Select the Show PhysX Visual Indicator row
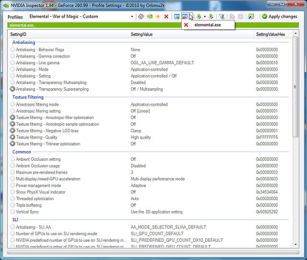The height and width of the screenshot is (260, 307). (150, 192)
